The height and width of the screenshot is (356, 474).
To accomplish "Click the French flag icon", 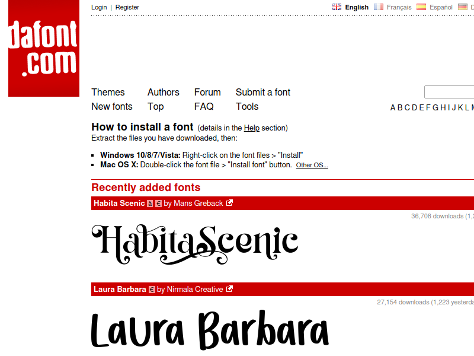I will click(x=379, y=7).
